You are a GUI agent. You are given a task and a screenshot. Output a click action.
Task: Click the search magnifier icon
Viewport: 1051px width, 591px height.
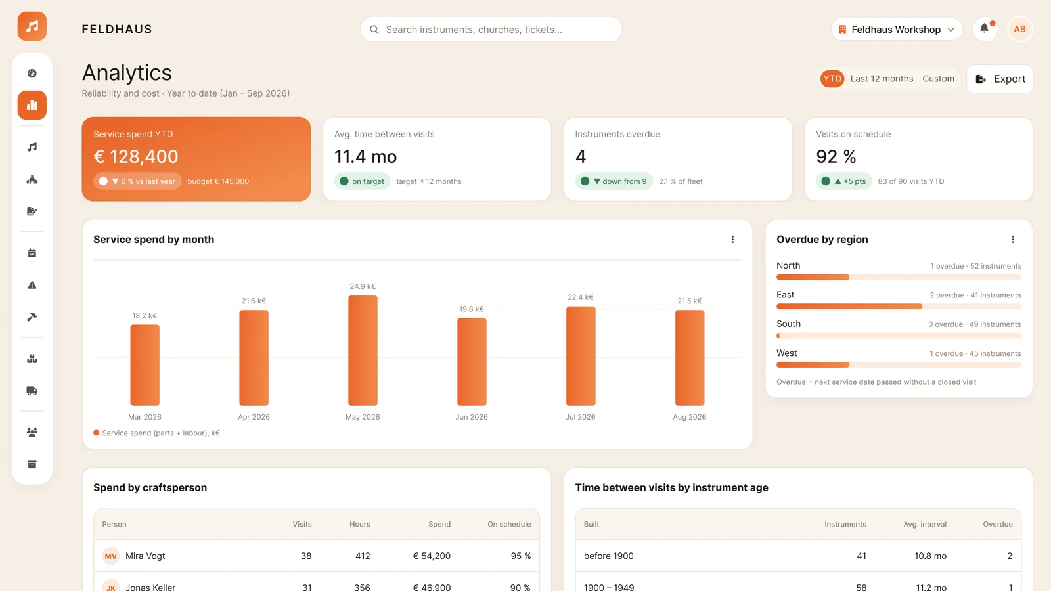(374, 30)
